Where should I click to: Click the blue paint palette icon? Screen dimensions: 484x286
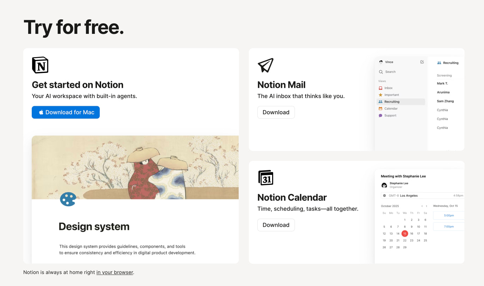tap(68, 199)
